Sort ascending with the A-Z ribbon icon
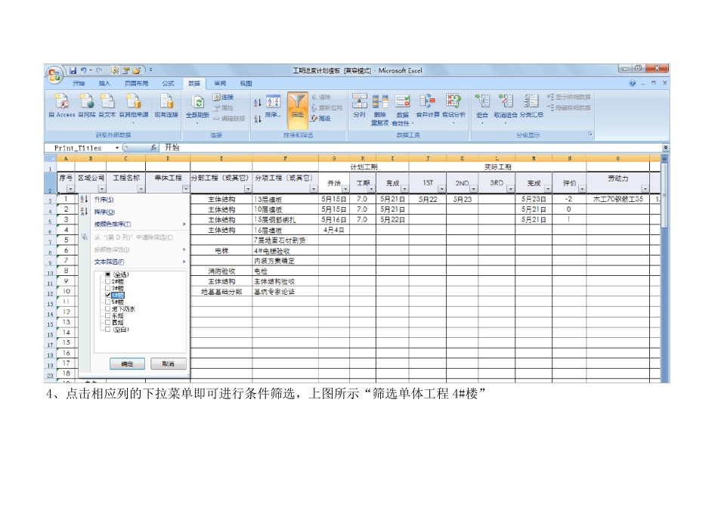Viewport: 718px width, 508px height. click(x=257, y=103)
